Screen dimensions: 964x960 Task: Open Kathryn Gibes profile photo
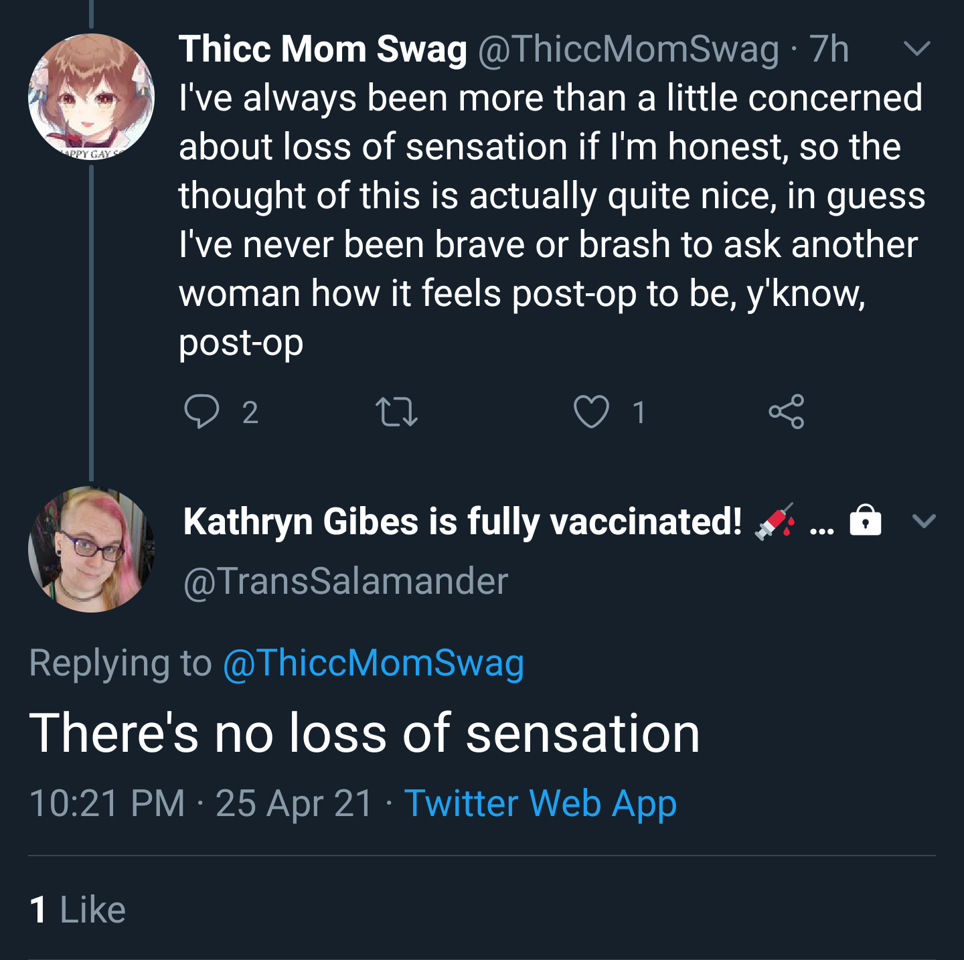point(91,550)
